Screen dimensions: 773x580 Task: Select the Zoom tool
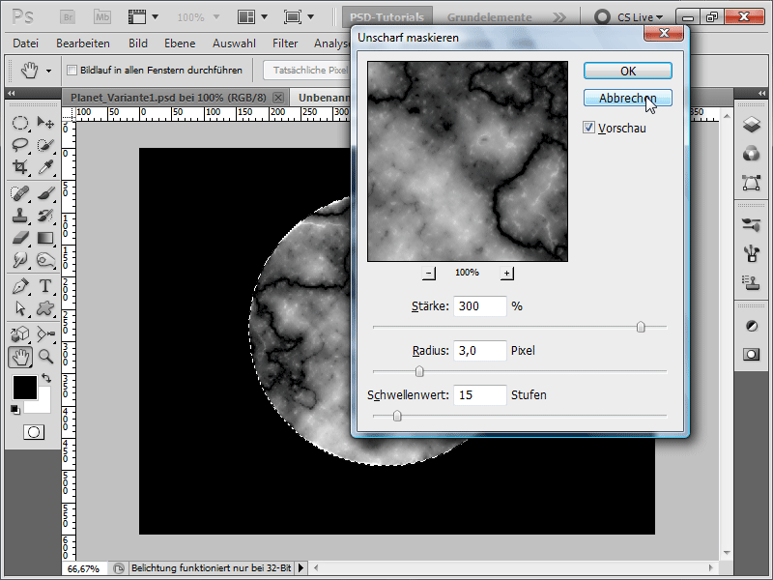click(x=45, y=357)
